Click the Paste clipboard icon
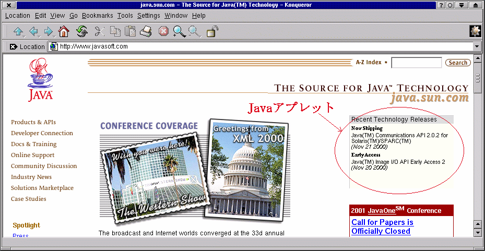The image size is (485, 251). [130, 31]
